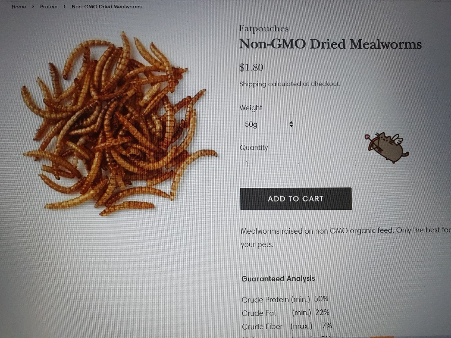Screen dimensions: 451x338
Task: Add the mealworms to cart
Action: coord(296,199)
